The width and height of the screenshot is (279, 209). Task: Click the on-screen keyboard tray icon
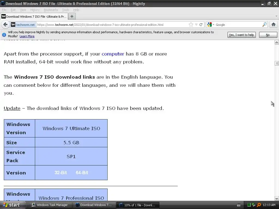[x=239, y=205]
